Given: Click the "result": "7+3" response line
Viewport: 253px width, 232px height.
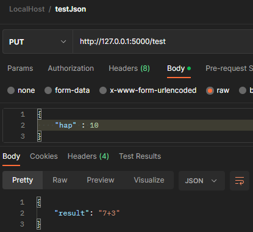Looking at the screenshot, I should point(87,213).
